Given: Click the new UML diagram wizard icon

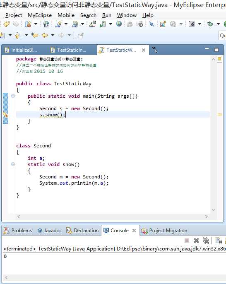Looking at the screenshot, I should (x=58, y=24).
